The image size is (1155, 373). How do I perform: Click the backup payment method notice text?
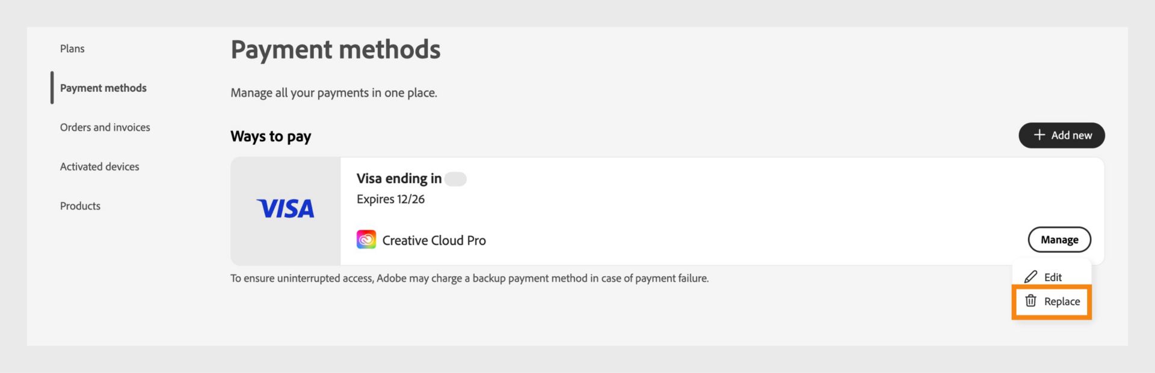[x=469, y=278]
